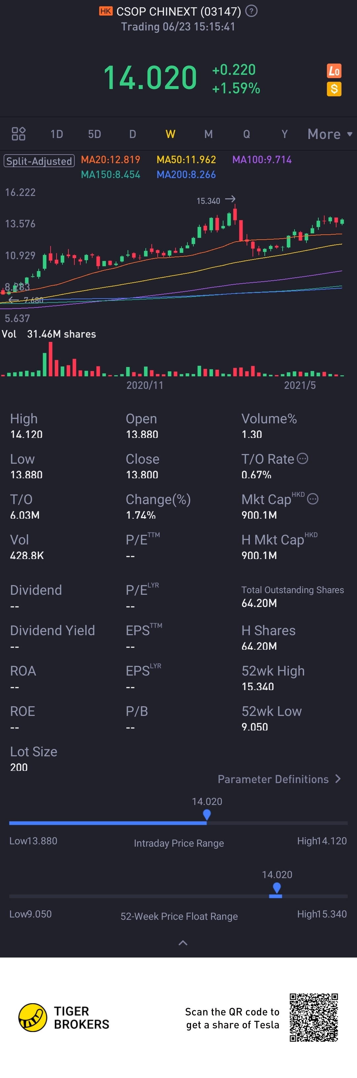
Task: Open Mkt Cap info bubble icon
Action: point(313,499)
